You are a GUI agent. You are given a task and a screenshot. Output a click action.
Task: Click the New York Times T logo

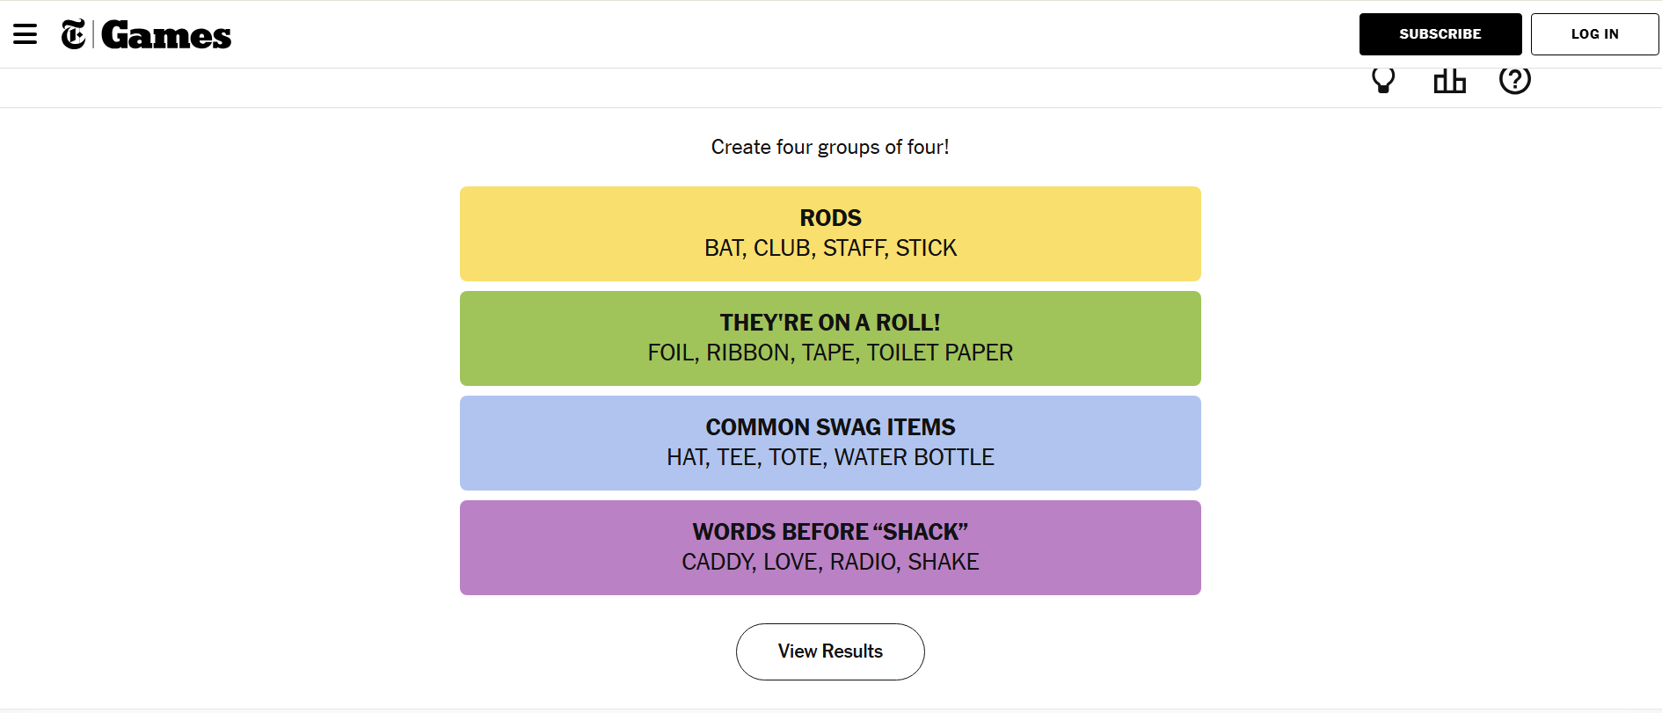point(74,34)
